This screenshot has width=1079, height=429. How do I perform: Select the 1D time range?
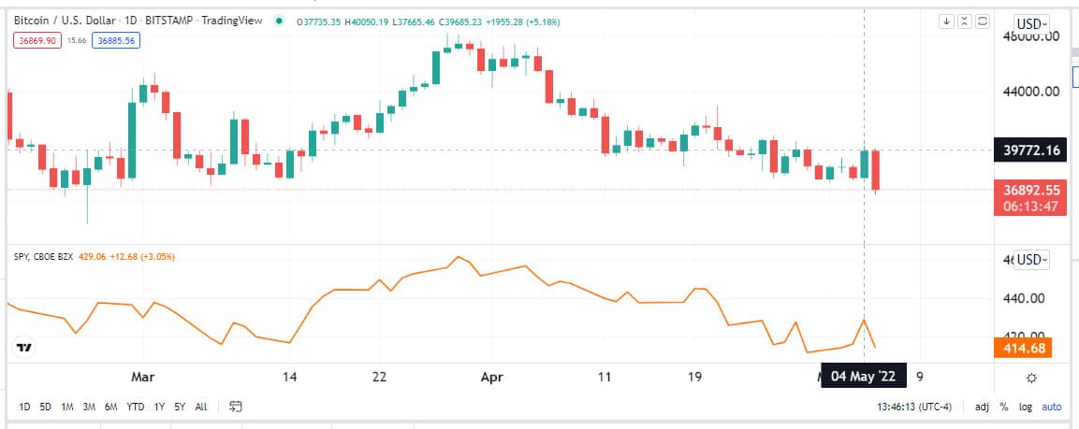coord(24,407)
